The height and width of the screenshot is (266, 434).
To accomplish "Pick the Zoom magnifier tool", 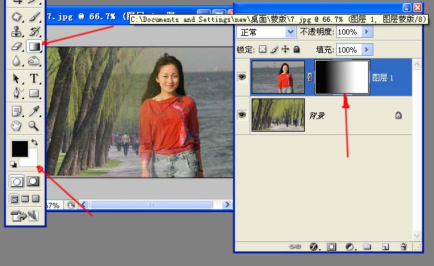I will pos(34,126).
